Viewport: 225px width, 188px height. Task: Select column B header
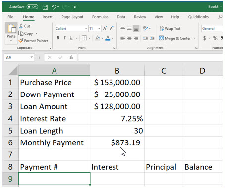tap(117, 71)
